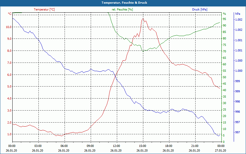
Task: Click '30' on the green humidity axis
Action: pos(224,103)
